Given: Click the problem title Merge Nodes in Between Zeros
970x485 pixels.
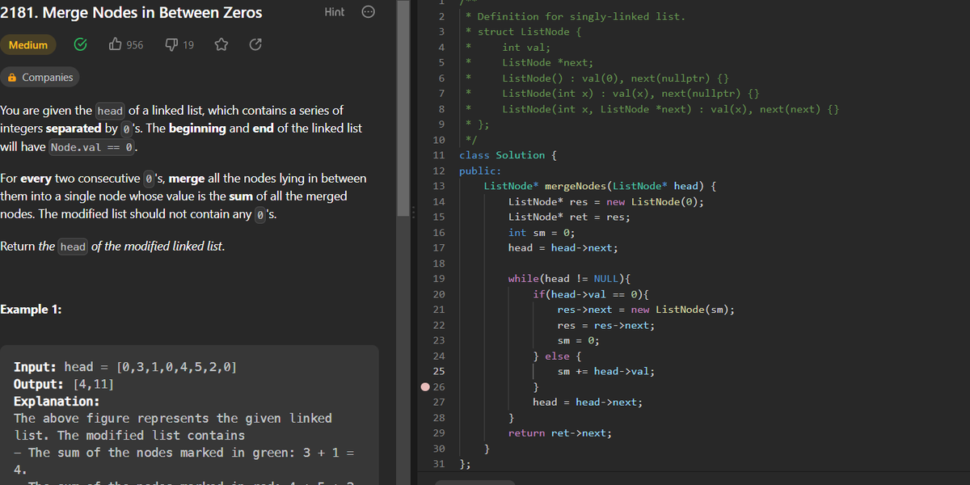Looking at the screenshot, I should point(131,12).
